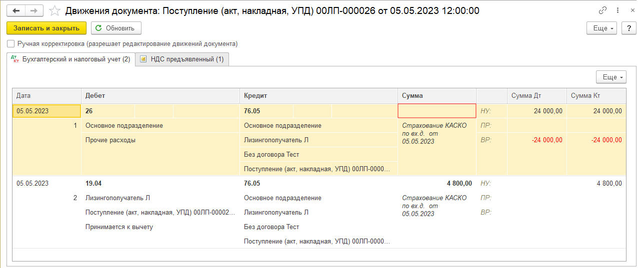Click the Дебет column header
Screen dimensions: 638x268
pos(160,95)
